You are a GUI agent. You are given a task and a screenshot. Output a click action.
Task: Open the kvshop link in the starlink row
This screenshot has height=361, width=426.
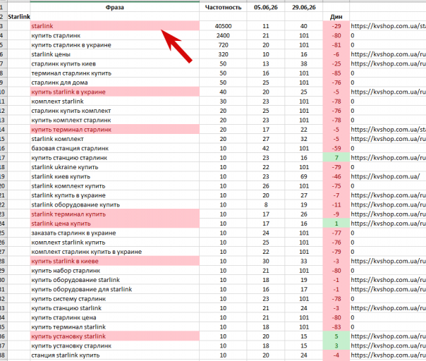pyautogui.click(x=388, y=26)
